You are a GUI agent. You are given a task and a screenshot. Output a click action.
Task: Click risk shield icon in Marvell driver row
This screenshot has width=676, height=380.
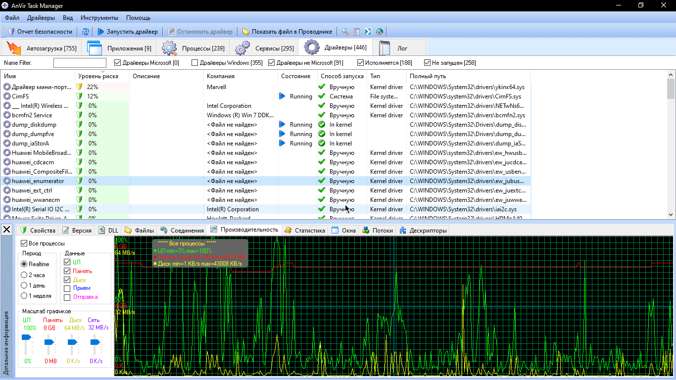[x=79, y=87]
